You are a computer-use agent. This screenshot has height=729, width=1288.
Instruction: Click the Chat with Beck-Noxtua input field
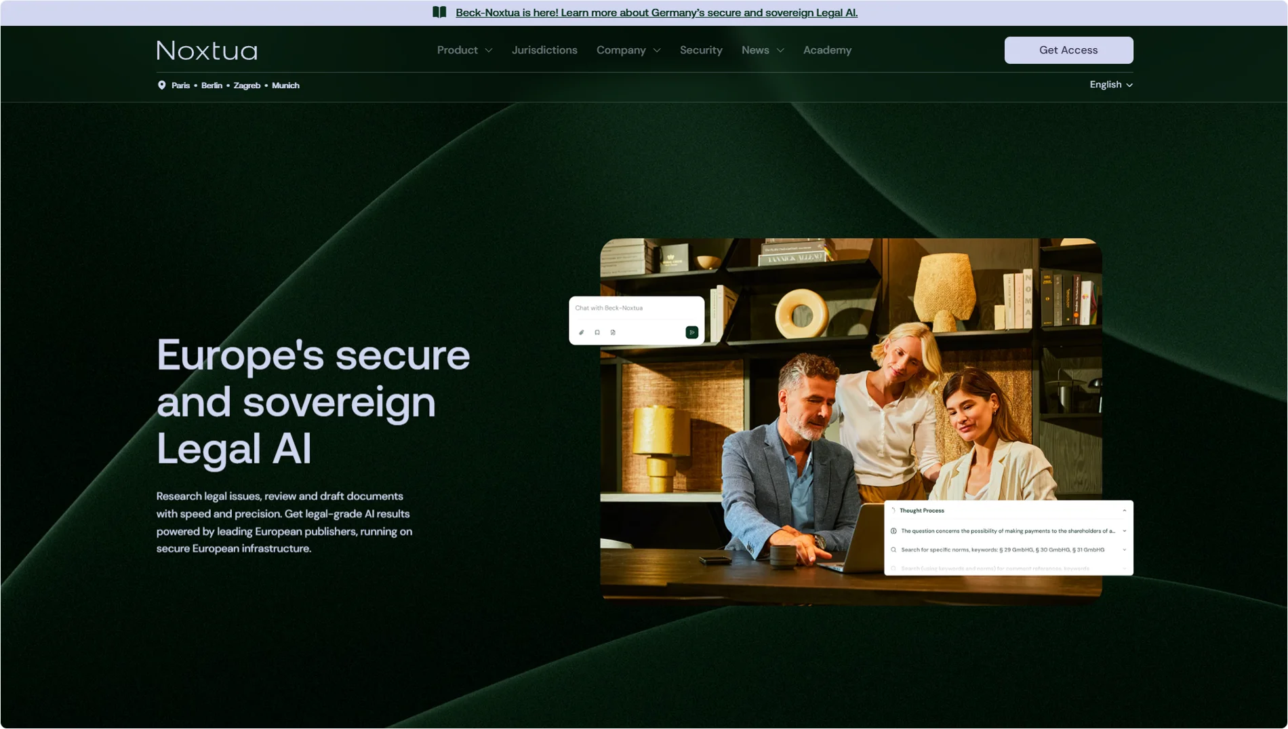tap(609, 309)
